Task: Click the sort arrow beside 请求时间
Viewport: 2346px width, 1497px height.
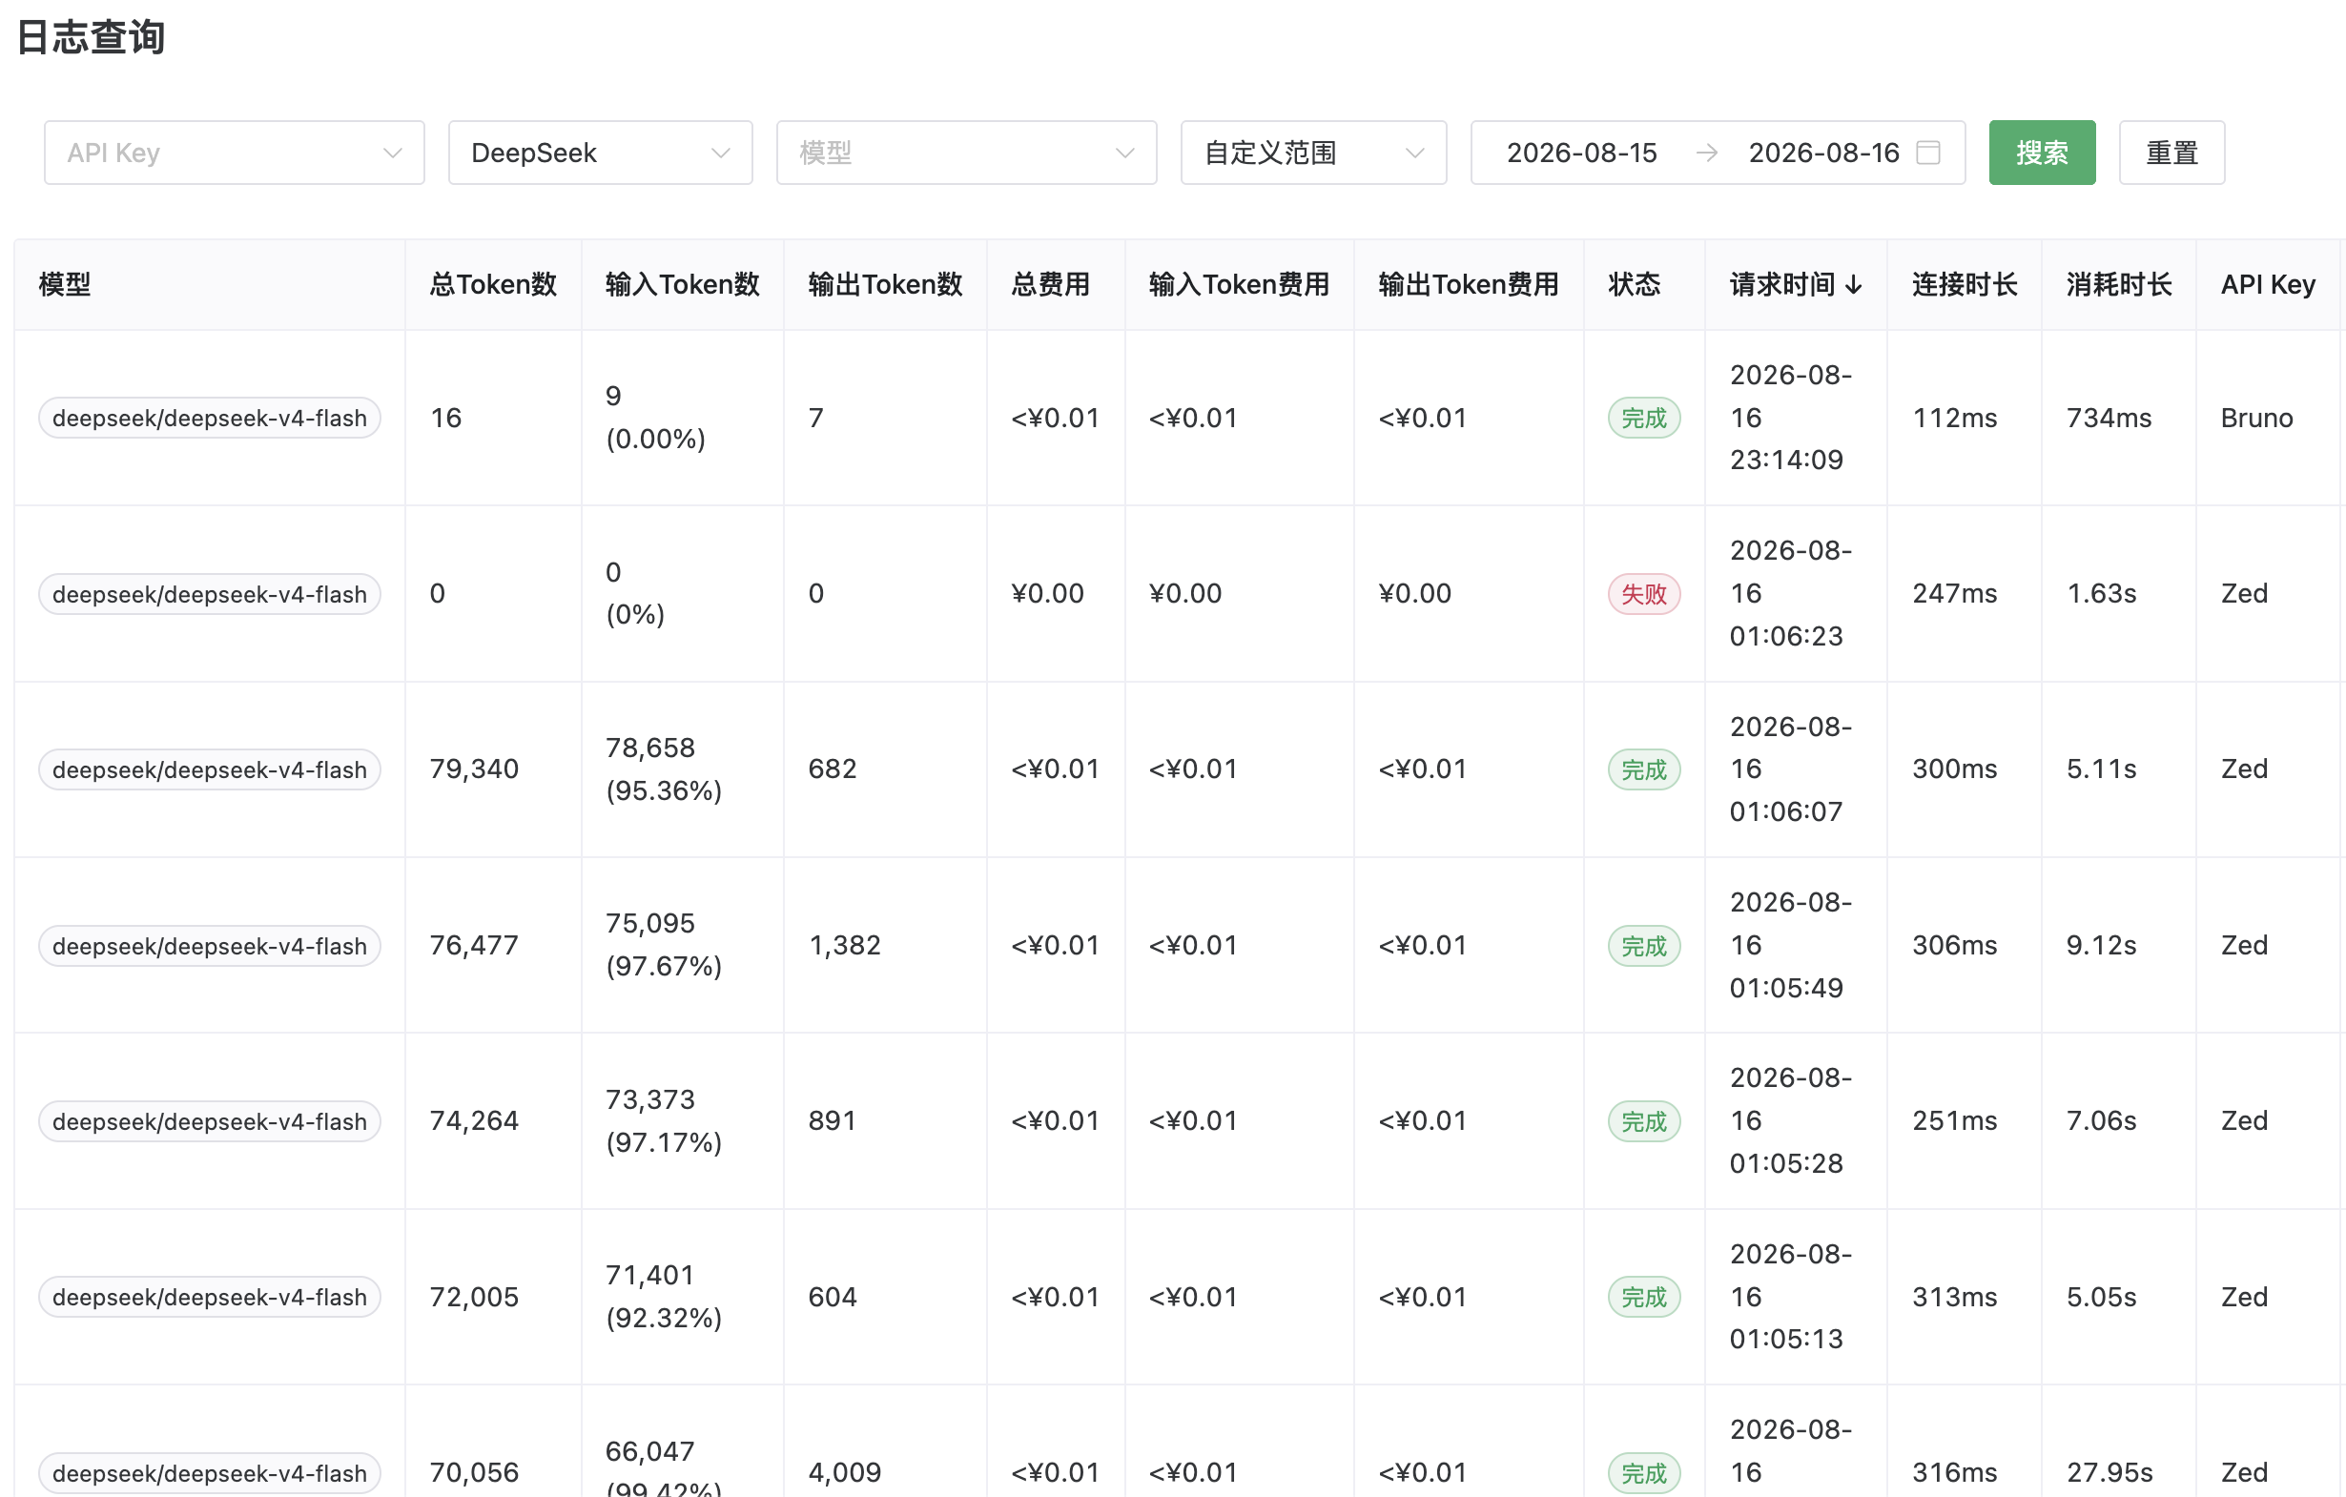Action: pyautogui.click(x=1854, y=284)
